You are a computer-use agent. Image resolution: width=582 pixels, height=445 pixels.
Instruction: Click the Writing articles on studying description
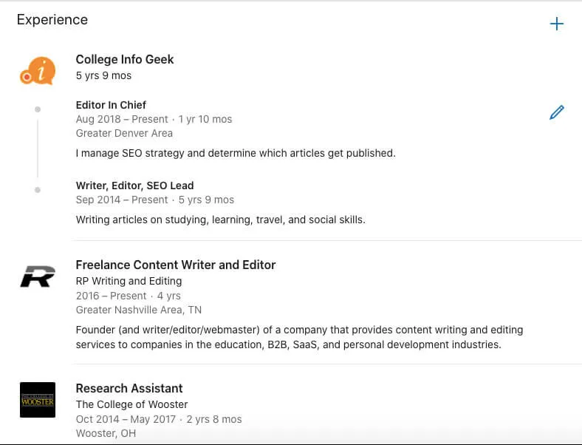coord(220,220)
